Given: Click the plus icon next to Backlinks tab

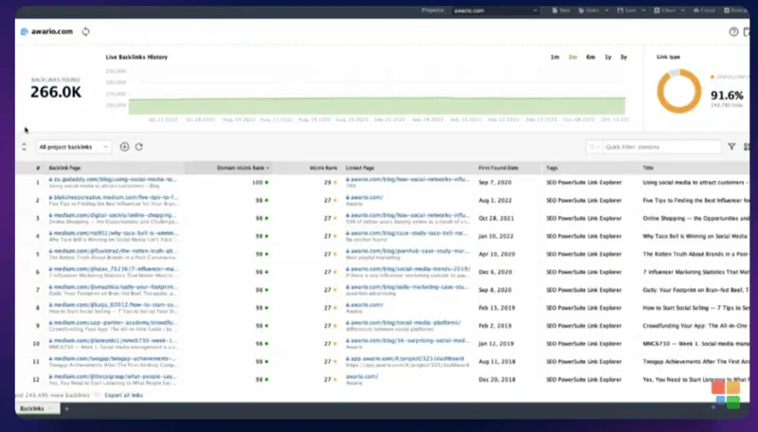Looking at the screenshot, I should click(x=66, y=409).
